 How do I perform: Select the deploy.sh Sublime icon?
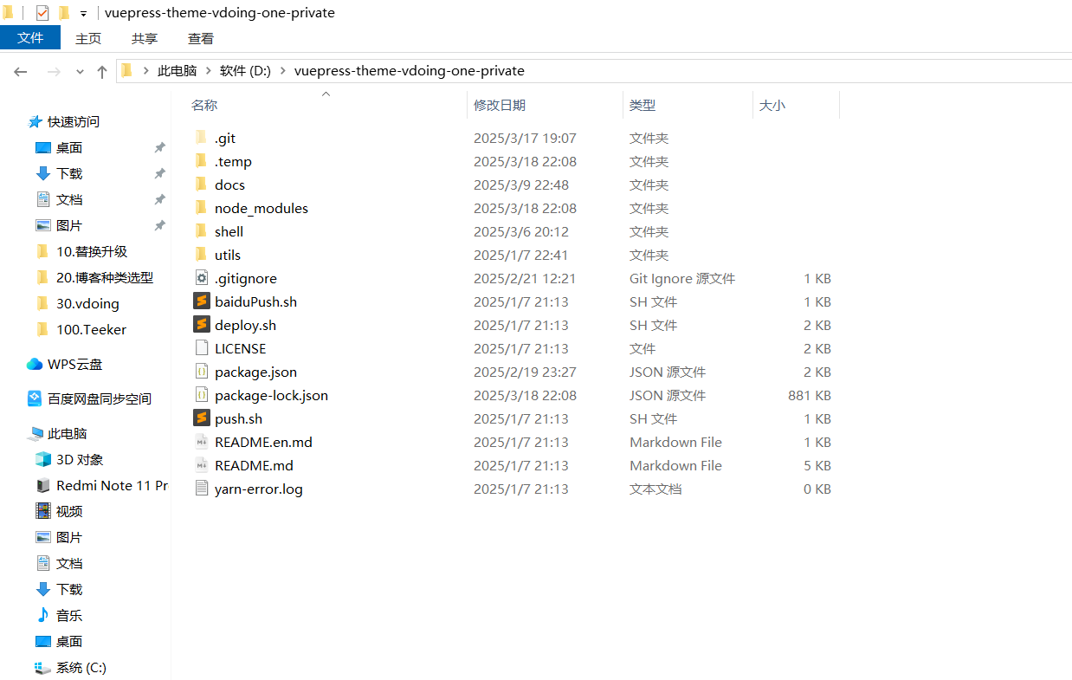point(201,325)
